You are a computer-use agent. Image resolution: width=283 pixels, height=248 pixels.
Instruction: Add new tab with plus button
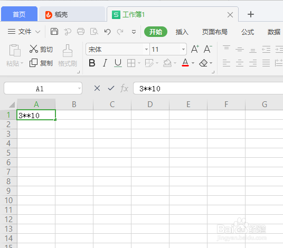coord(251,14)
